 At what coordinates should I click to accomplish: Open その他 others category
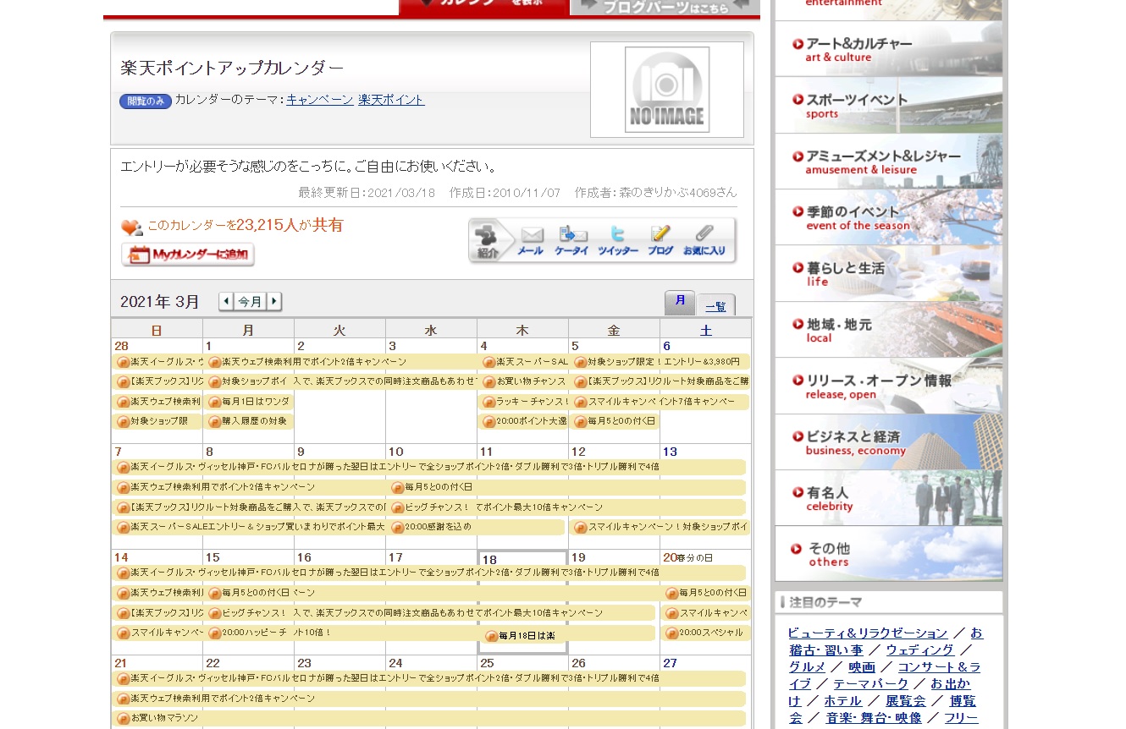pos(888,554)
